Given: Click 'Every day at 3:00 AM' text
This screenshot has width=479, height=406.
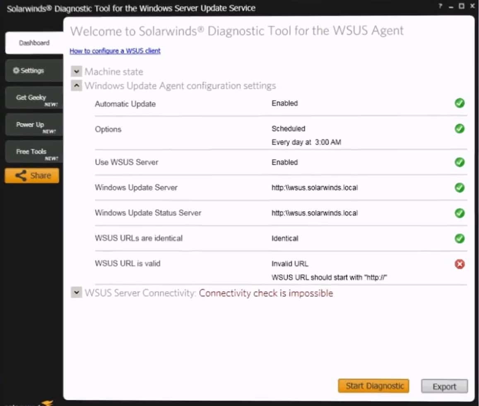Looking at the screenshot, I should 306,142.
